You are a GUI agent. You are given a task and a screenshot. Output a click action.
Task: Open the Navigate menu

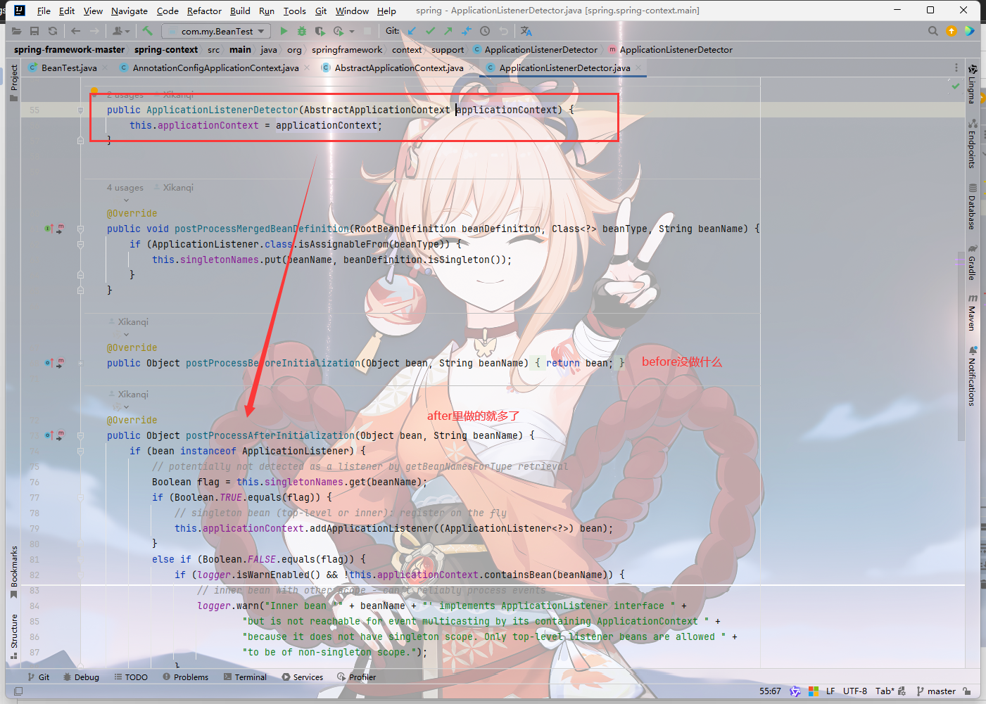pyautogui.click(x=129, y=11)
